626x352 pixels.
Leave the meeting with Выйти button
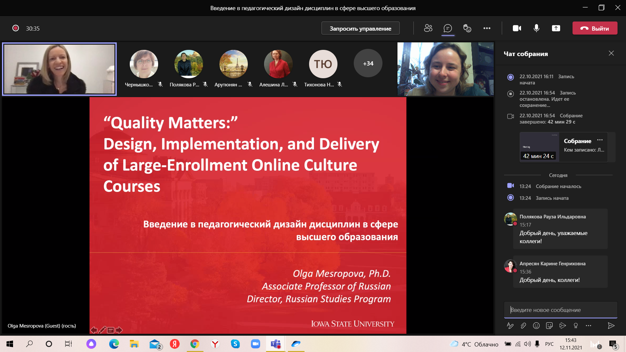[x=595, y=28]
